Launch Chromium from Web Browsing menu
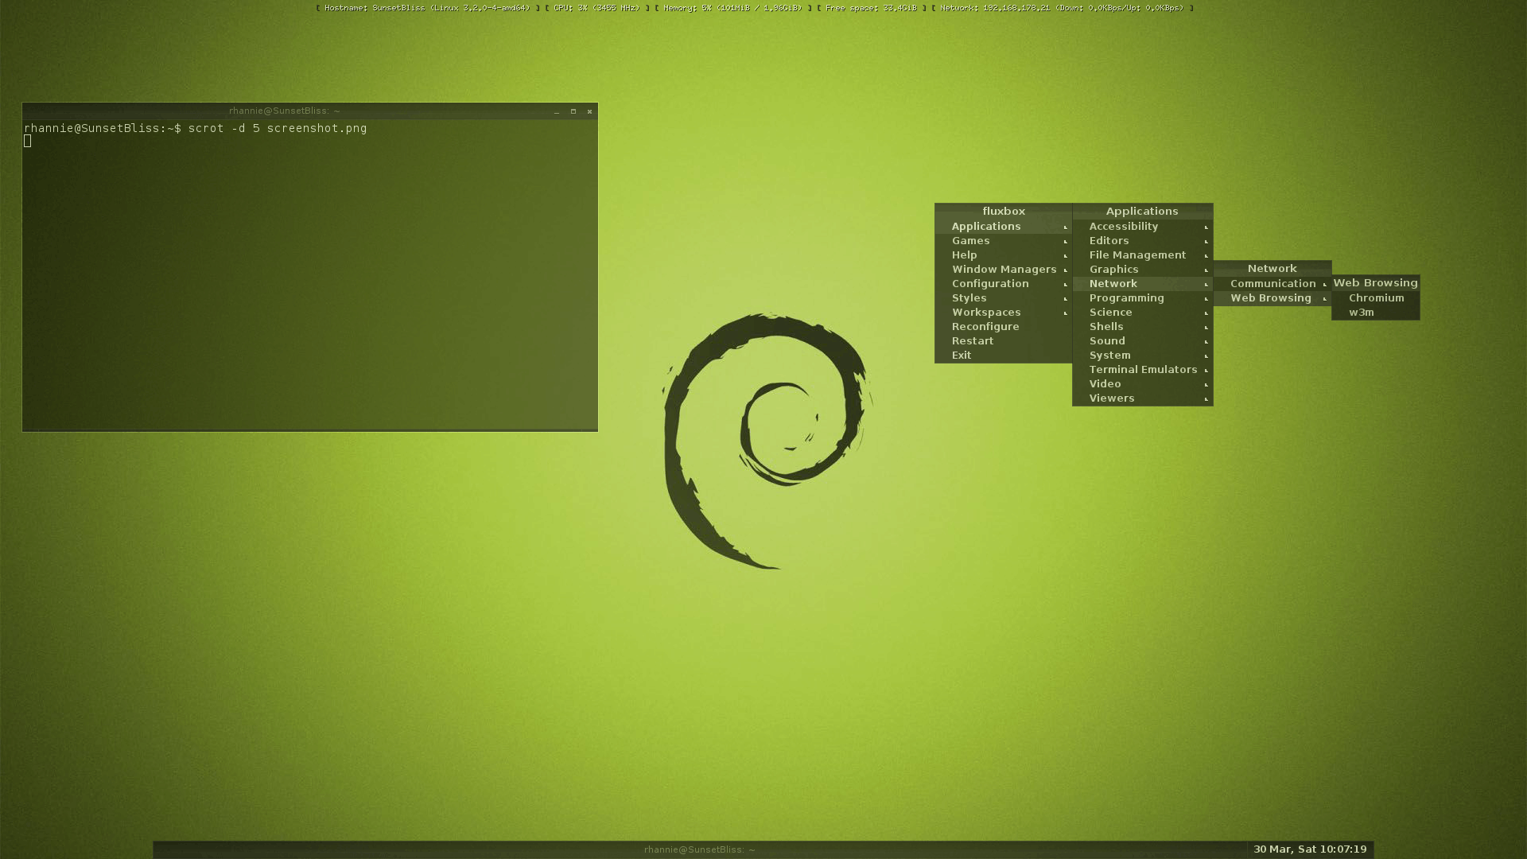The width and height of the screenshot is (1527, 859). pyautogui.click(x=1376, y=298)
